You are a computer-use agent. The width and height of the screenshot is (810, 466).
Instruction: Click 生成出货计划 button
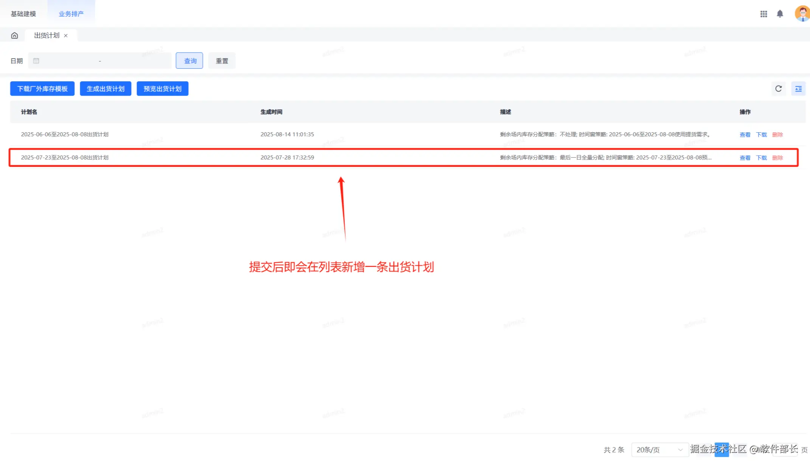click(106, 89)
